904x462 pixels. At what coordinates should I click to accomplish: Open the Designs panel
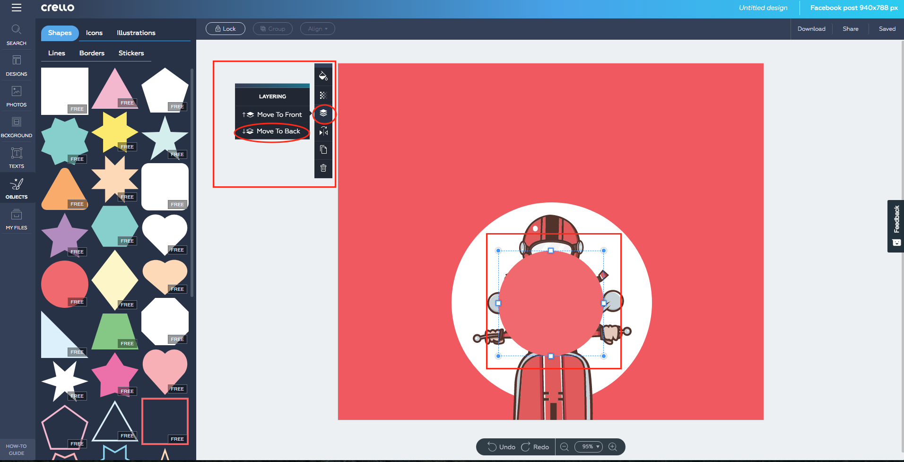(x=17, y=66)
